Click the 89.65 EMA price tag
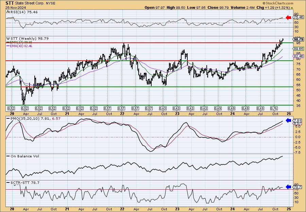The width and height of the screenshot is (306, 212). [x=299, y=49]
